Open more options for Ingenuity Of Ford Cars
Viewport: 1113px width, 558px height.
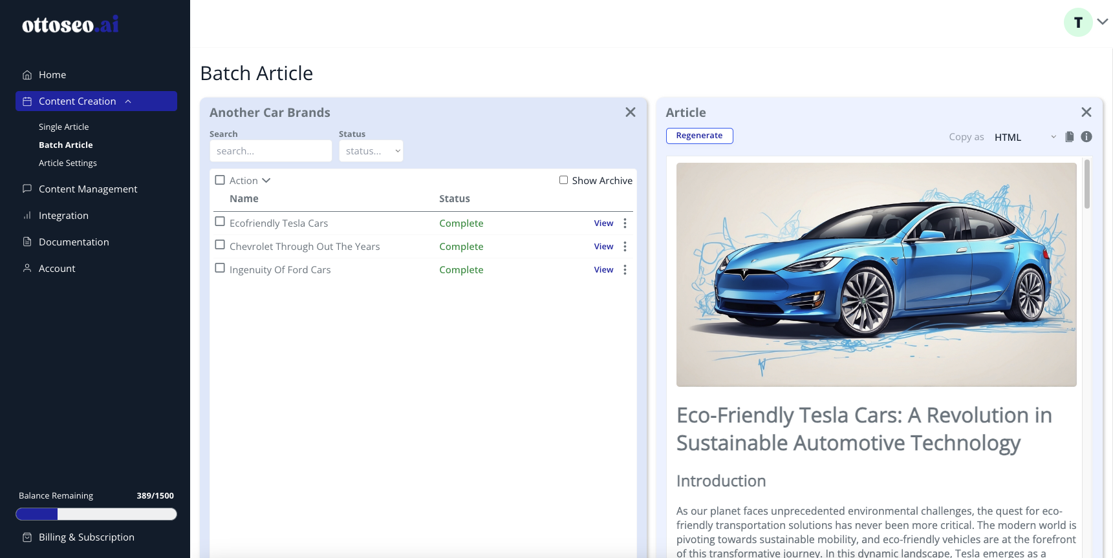(625, 270)
